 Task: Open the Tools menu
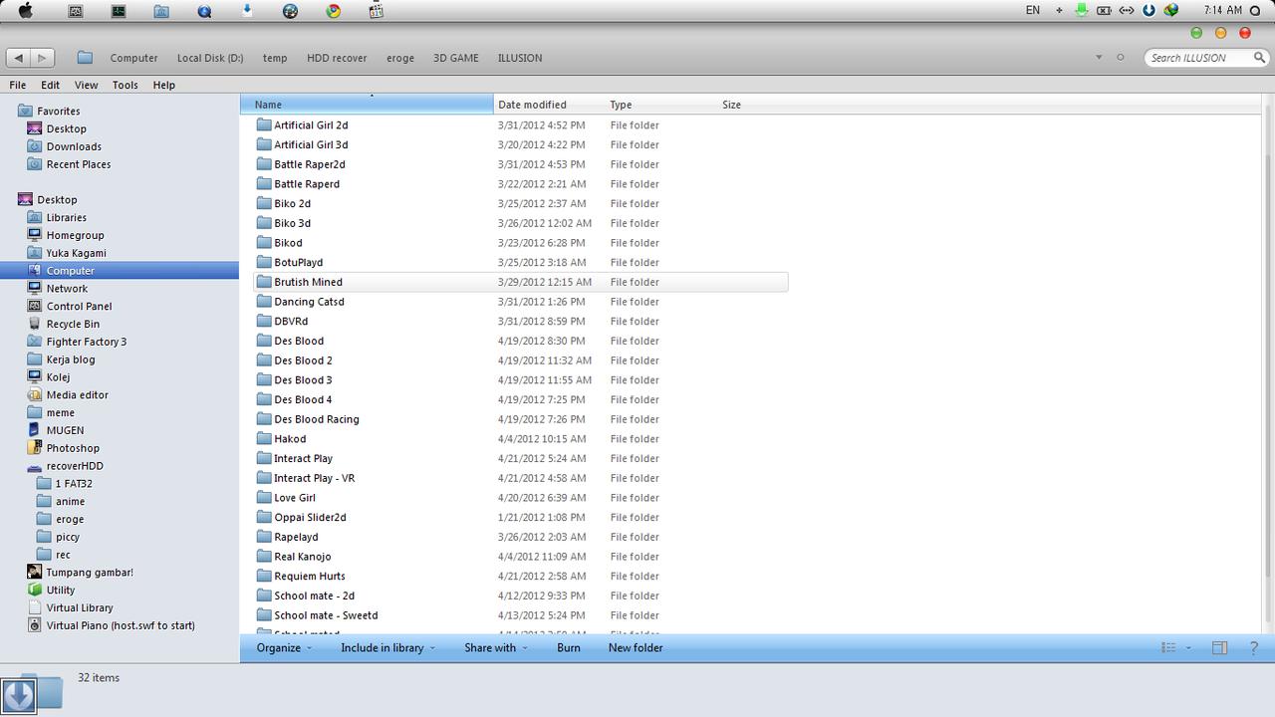125,85
